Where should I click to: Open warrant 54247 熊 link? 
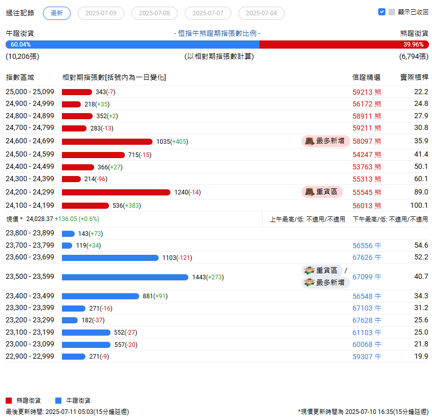366,155
